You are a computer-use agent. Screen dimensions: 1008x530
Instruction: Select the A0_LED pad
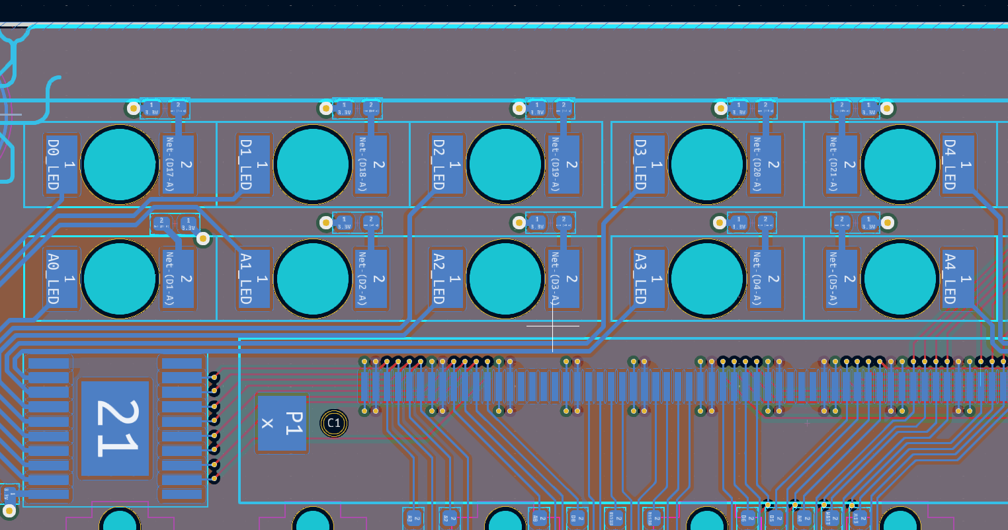[62, 279]
